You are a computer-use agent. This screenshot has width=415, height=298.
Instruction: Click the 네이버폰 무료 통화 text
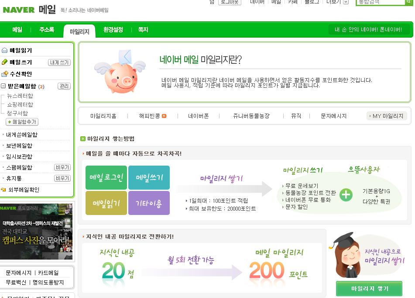click(308, 200)
